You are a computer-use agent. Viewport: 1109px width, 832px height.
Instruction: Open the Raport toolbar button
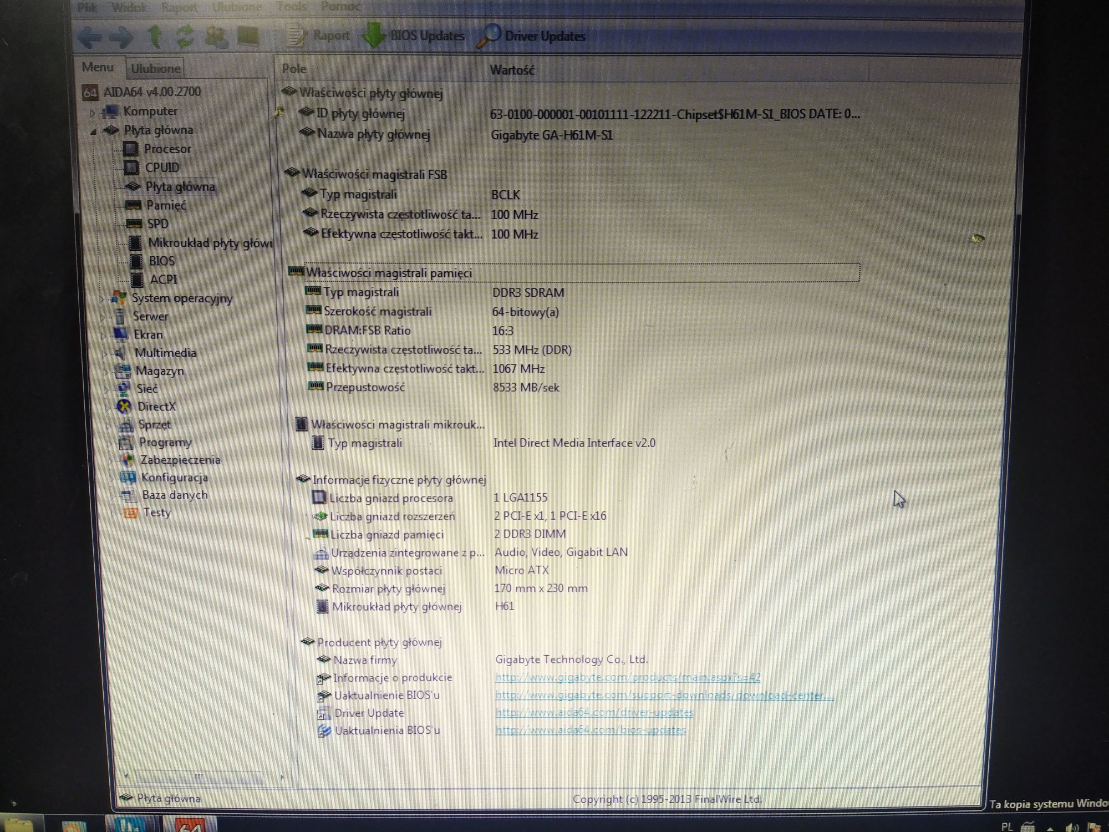(318, 36)
